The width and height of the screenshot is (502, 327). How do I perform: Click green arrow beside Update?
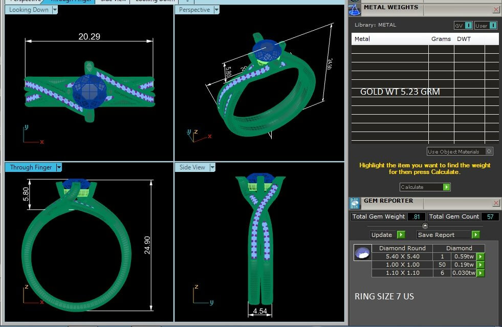point(401,235)
